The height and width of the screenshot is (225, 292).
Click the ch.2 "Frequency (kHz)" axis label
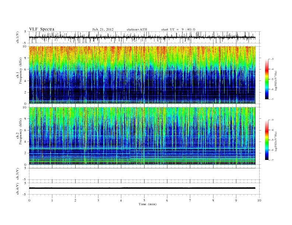20,131
